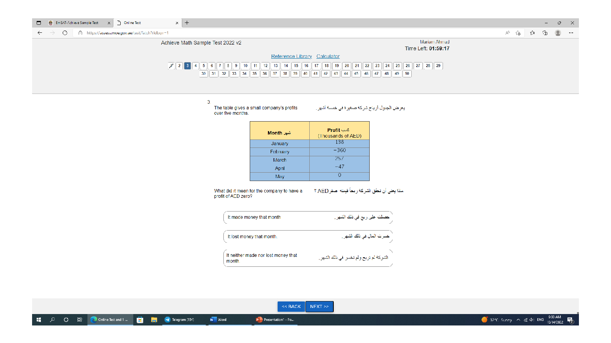Viewport: 611px width, 343px height.
Task: Show hidden system tray icons chevron
Action: click(x=518, y=320)
